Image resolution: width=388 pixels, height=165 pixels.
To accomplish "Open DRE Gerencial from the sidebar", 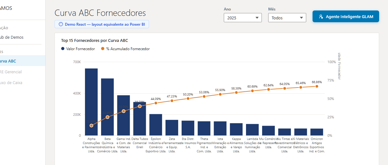I will click(x=11, y=72).
